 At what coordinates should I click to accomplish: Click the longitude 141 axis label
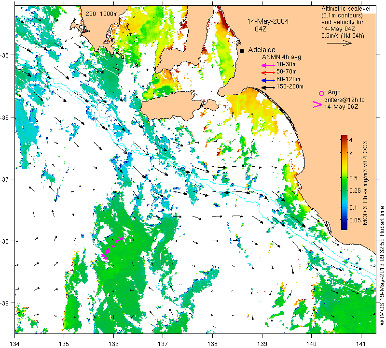tap(361, 344)
